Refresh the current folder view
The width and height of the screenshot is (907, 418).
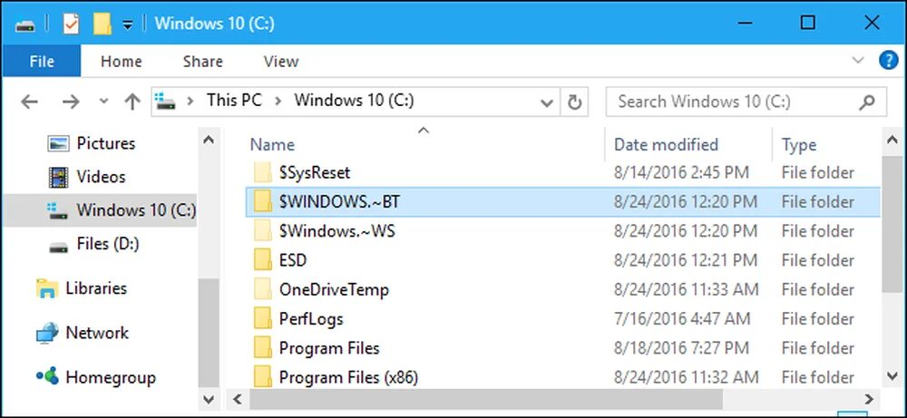pos(574,102)
